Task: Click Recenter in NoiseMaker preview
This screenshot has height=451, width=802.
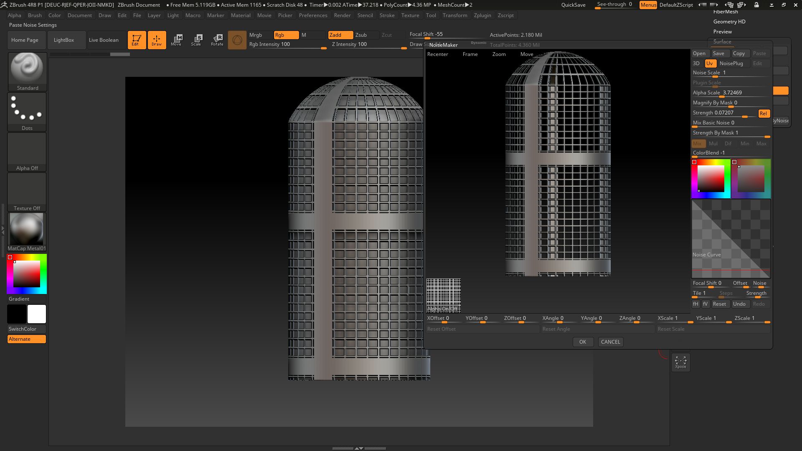Action: (437, 54)
